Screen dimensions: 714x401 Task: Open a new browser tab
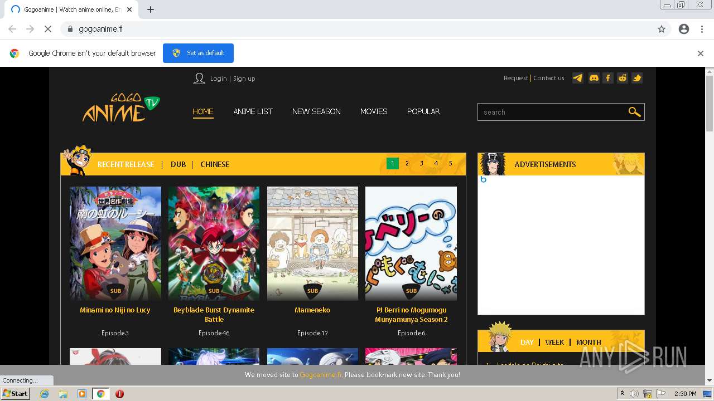(x=151, y=9)
